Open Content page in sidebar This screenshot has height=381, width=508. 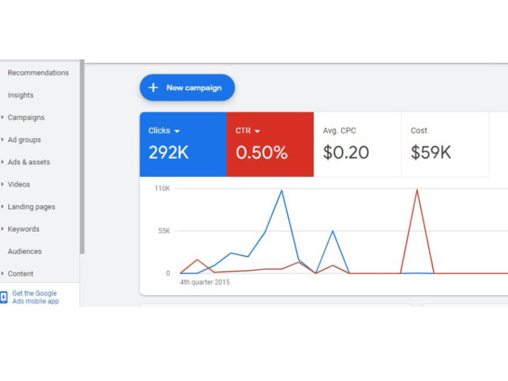click(20, 274)
